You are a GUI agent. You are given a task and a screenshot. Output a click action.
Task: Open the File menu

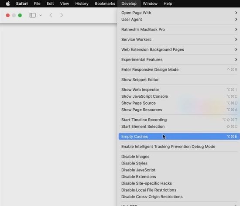tap(37, 3)
